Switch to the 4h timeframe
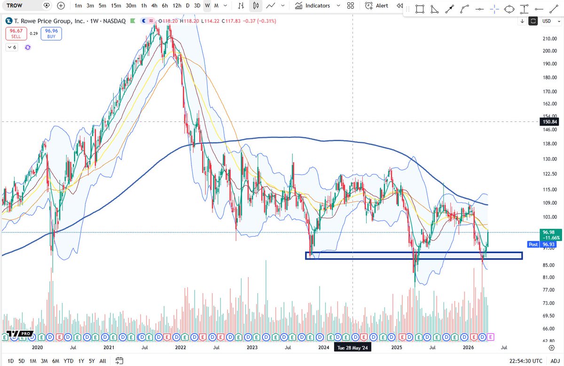Screen dimensions: 564x366 tap(154, 6)
